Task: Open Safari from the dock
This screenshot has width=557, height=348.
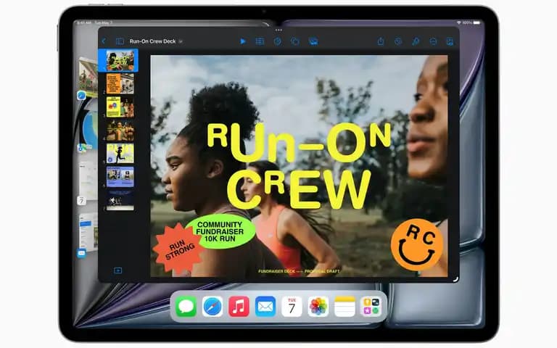Action: click(x=213, y=307)
